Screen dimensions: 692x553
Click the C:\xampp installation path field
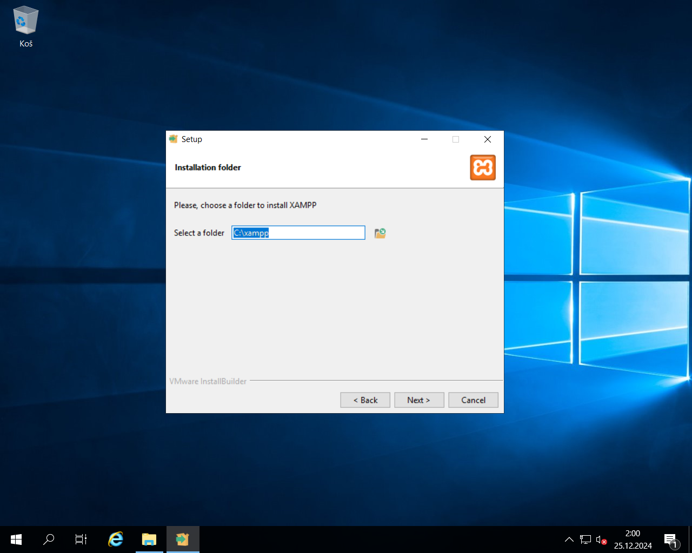pyautogui.click(x=298, y=232)
